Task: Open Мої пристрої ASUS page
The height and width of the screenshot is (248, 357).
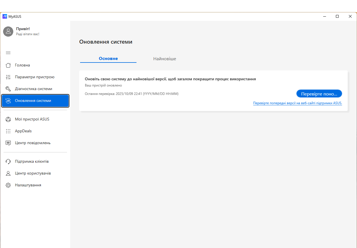Action: [35, 119]
